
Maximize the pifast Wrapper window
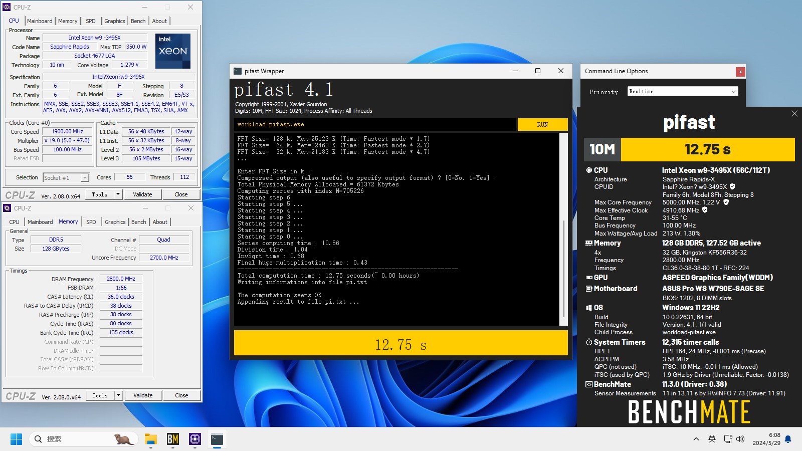[538, 71]
